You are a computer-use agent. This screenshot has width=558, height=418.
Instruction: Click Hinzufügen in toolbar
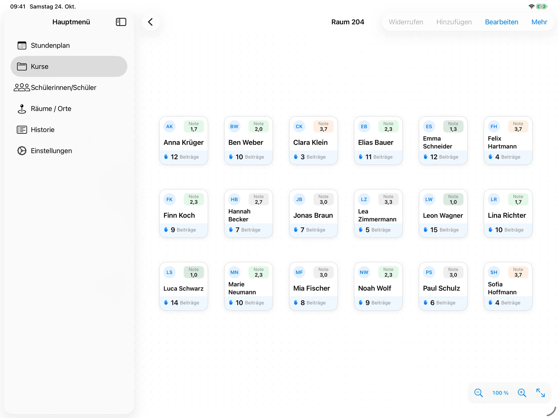pos(454,22)
